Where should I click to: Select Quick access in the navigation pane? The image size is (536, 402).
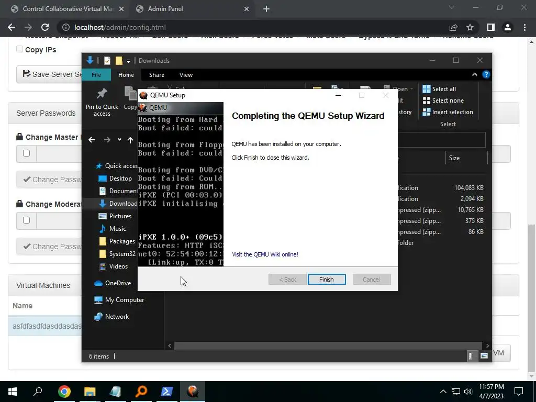116,166
